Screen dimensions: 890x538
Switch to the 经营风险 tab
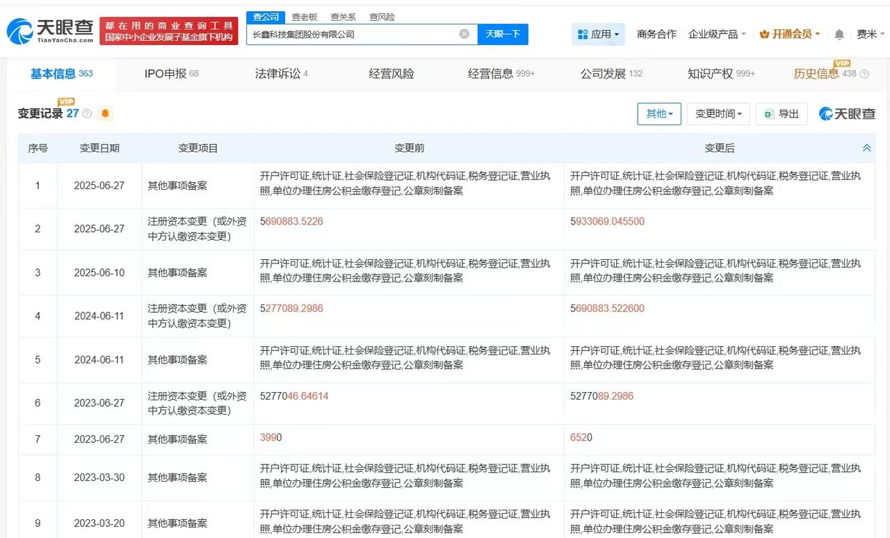click(x=391, y=74)
